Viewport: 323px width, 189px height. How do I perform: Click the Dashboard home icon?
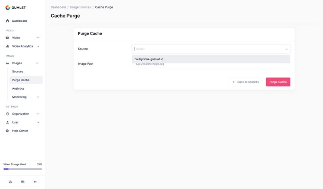tap(7, 21)
